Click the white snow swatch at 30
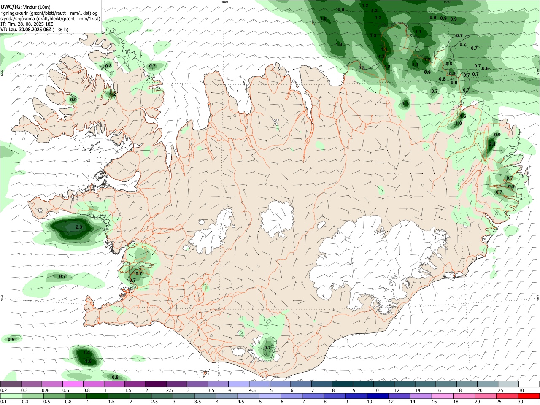This screenshot has height=405, width=540. pyautogui.click(x=529, y=384)
